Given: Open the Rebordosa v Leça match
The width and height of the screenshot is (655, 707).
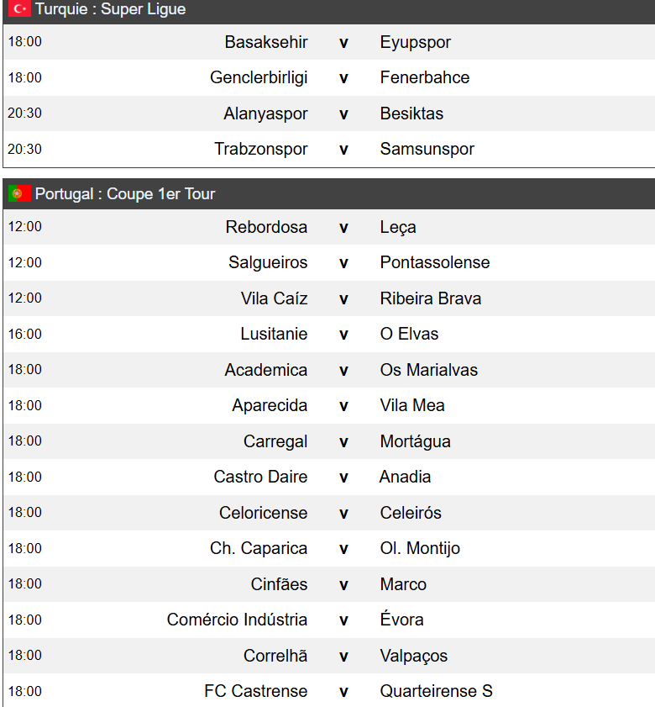Looking at the screenshot, I should click(x=343, y=228).
